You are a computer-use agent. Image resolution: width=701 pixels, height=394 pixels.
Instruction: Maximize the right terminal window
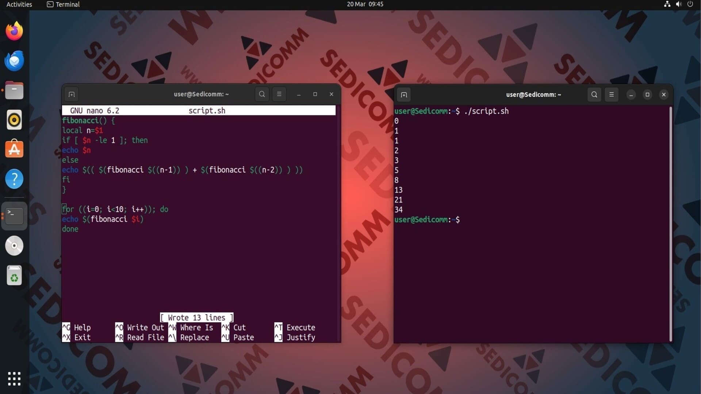(647, 94)
